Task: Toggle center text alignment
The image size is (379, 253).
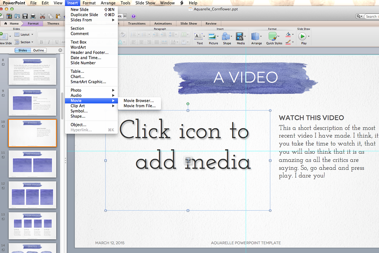Action: click(x=141, y=42)
